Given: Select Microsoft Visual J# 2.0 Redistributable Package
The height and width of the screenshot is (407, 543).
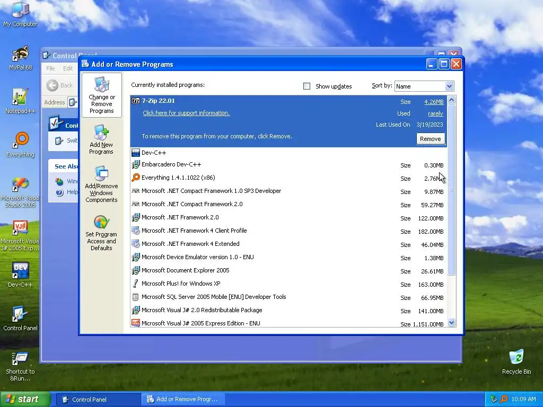Looking at the screenshot, I should tap(289, 310).
